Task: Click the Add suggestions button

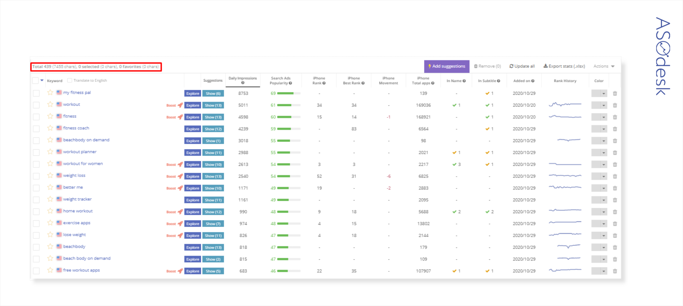Action: (x=447, y=66)
